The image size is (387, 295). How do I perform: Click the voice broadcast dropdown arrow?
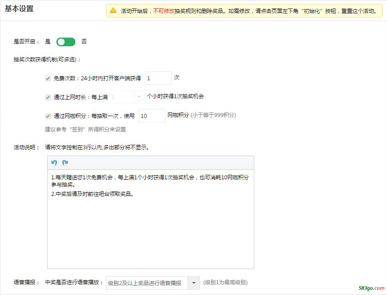[x=194, y=283]
